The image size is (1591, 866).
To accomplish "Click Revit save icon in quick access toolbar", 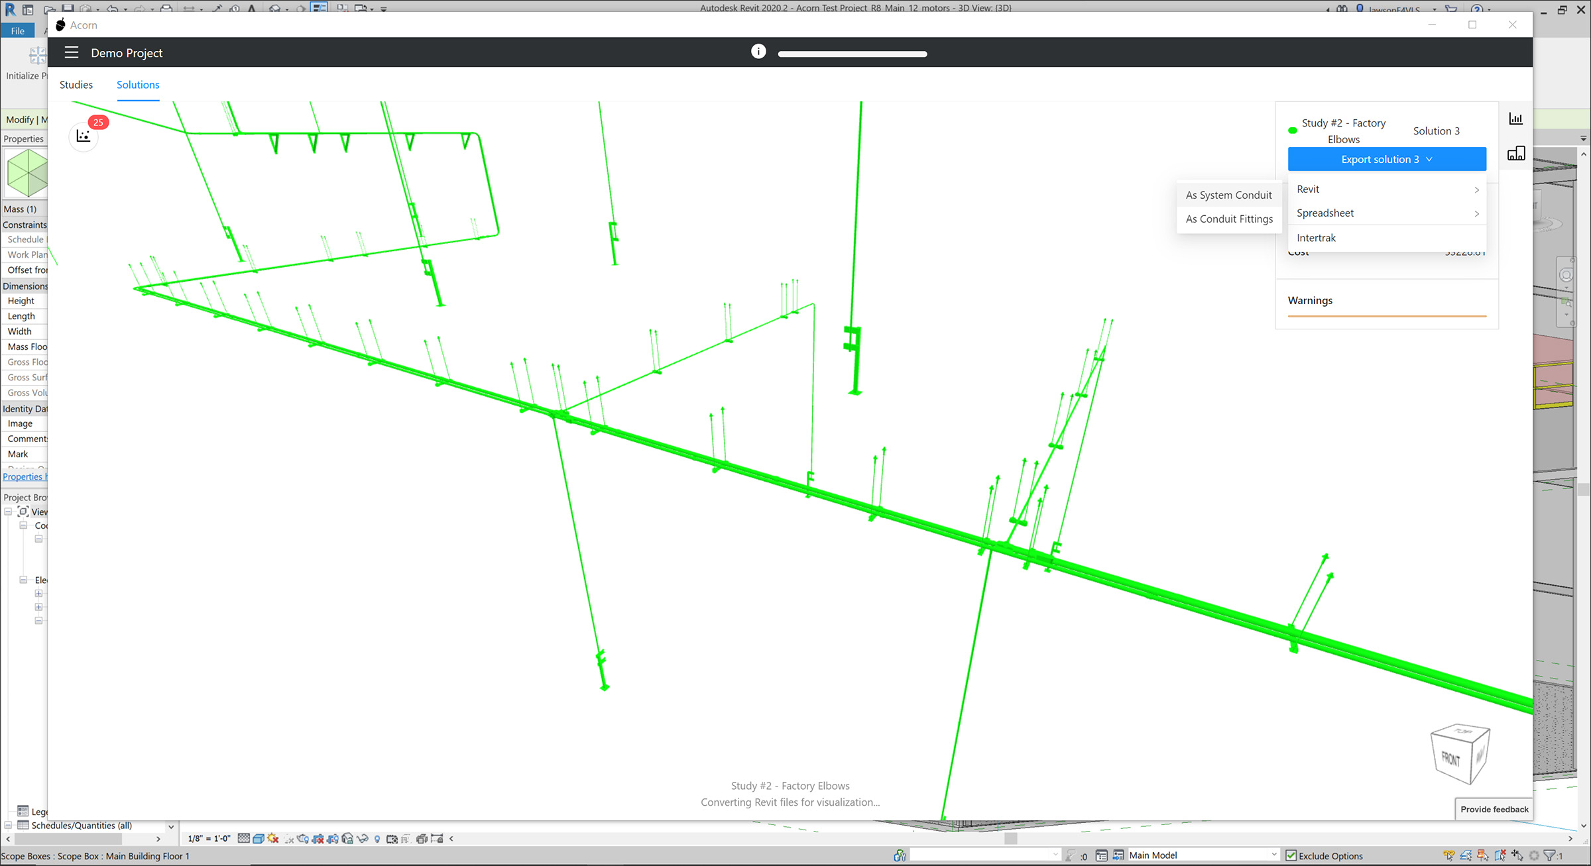I will coord(68,9).
